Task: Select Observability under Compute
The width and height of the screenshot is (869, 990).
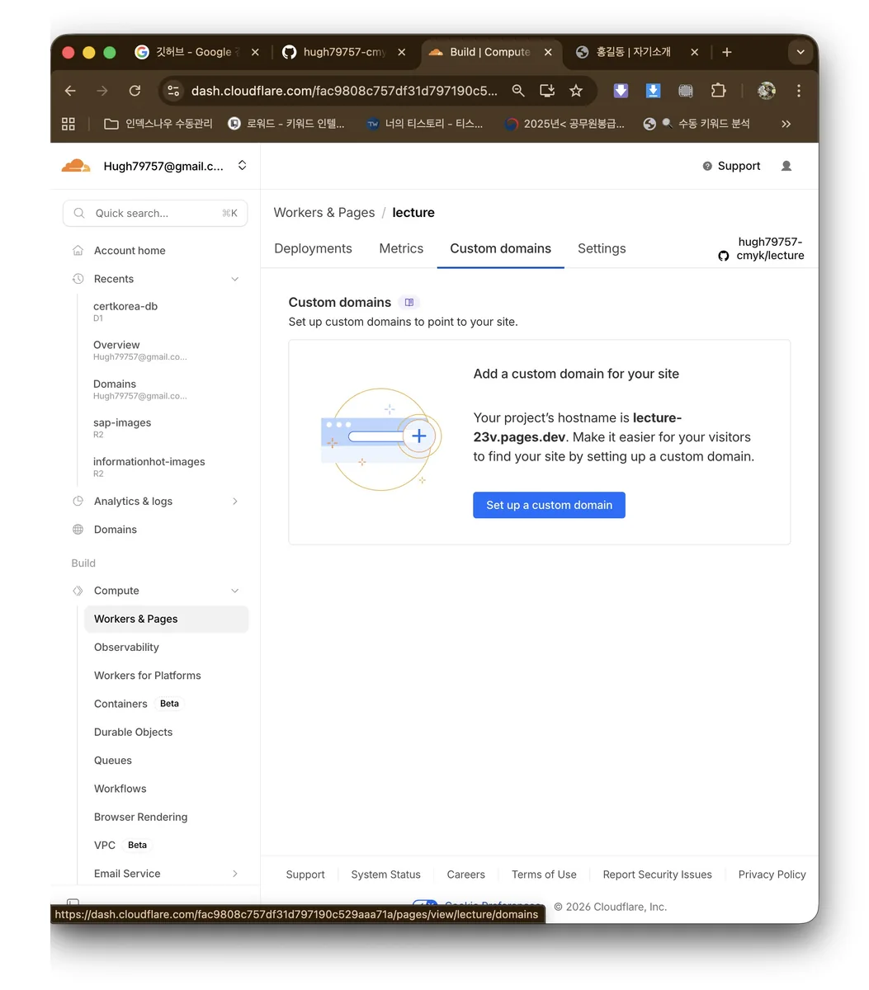Action: click(x=126, y=648)
